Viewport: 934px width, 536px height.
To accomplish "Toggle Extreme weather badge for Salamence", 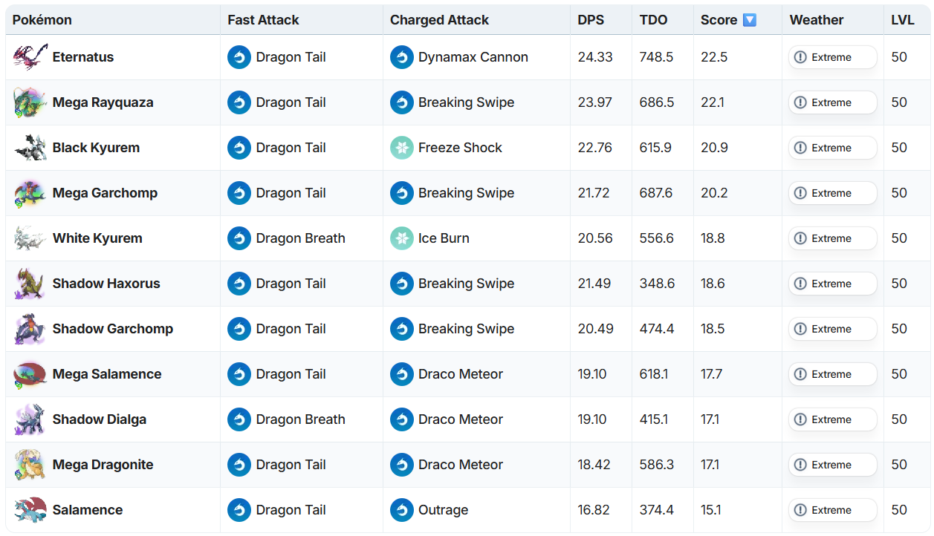I will [833, 510].
